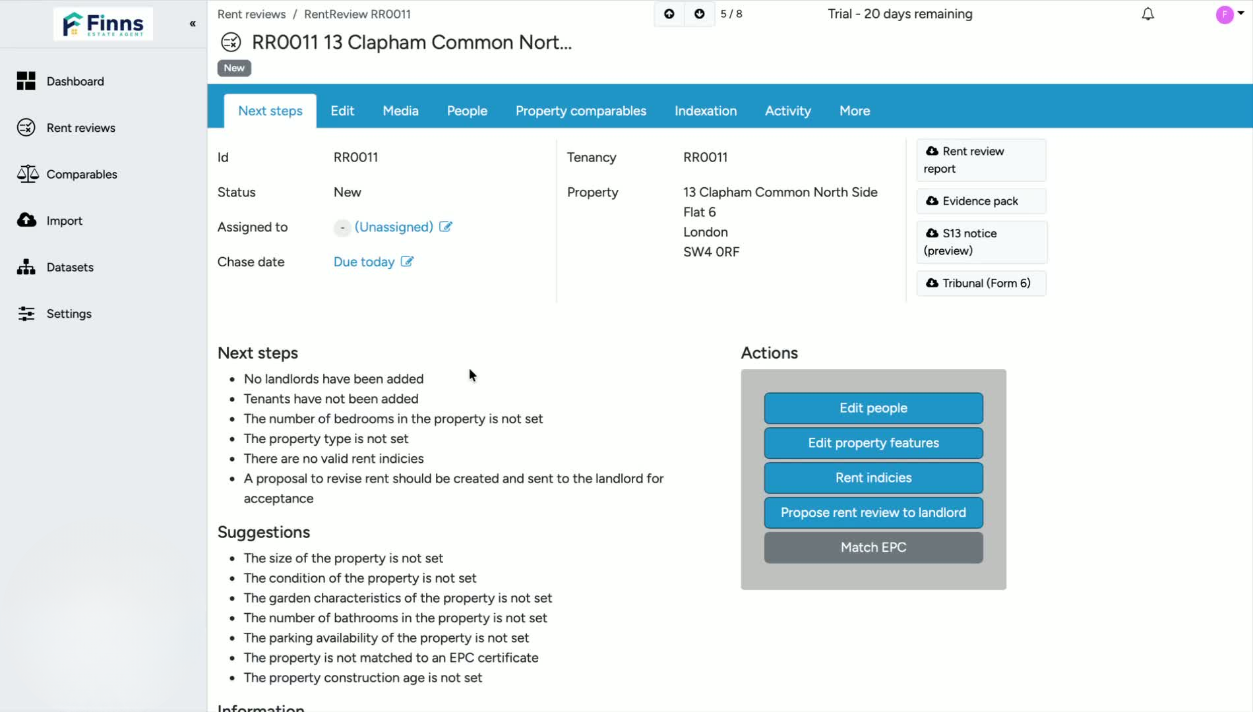
Task: Open the Dashboard icon in sidebar
Action: [x=26, y=81]
